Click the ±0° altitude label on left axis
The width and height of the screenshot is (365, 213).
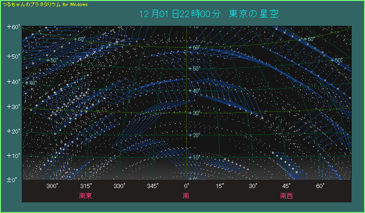(13, 180)
